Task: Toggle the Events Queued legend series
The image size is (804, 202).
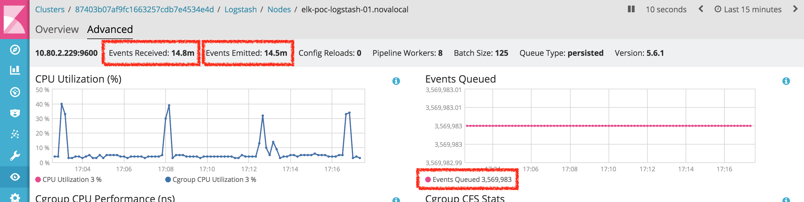Action: 468,180
